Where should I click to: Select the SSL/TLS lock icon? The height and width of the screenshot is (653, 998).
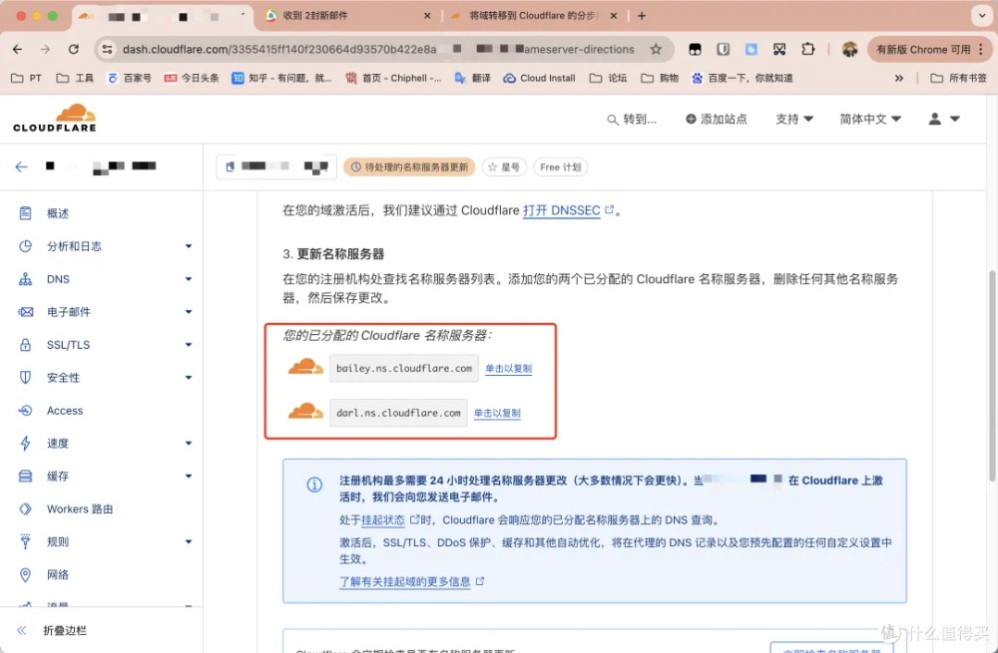coord(25,345)
